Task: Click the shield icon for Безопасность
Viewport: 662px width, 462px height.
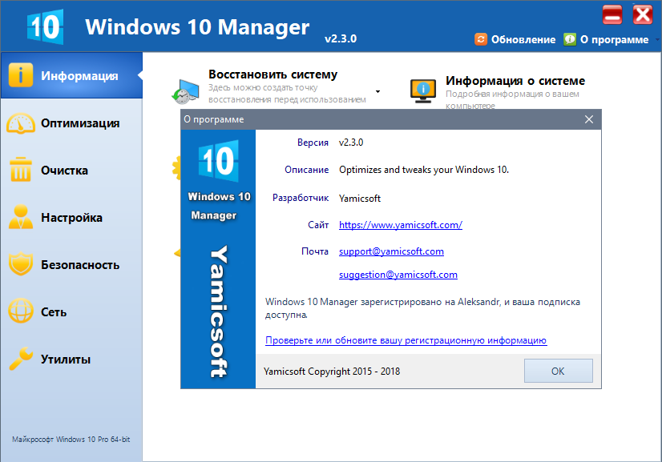Action: coord(21,263)
